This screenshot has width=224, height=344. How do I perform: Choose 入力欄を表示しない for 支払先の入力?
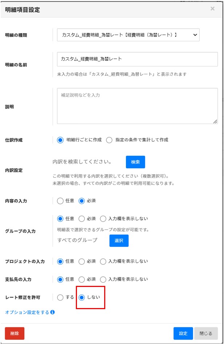click(x=103, y=279)
